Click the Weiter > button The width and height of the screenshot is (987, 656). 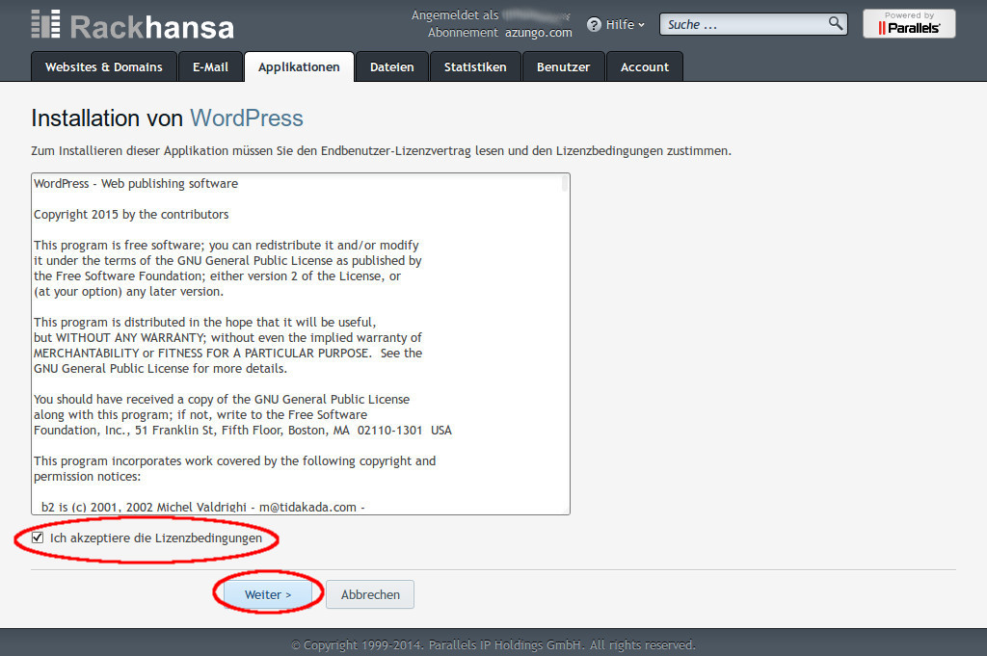268,594
